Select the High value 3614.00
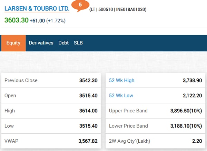Image resolution: width=207 pixels, height=151 pixels. pos(88,111)
